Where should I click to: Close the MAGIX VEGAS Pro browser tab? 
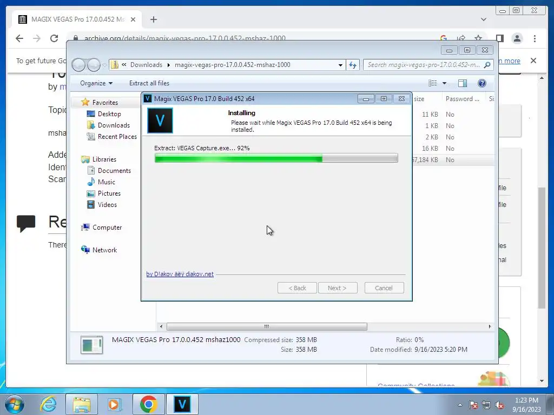[133, 19]
